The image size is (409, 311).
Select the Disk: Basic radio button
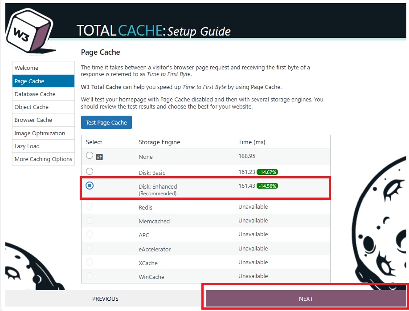tap(90, 171)
